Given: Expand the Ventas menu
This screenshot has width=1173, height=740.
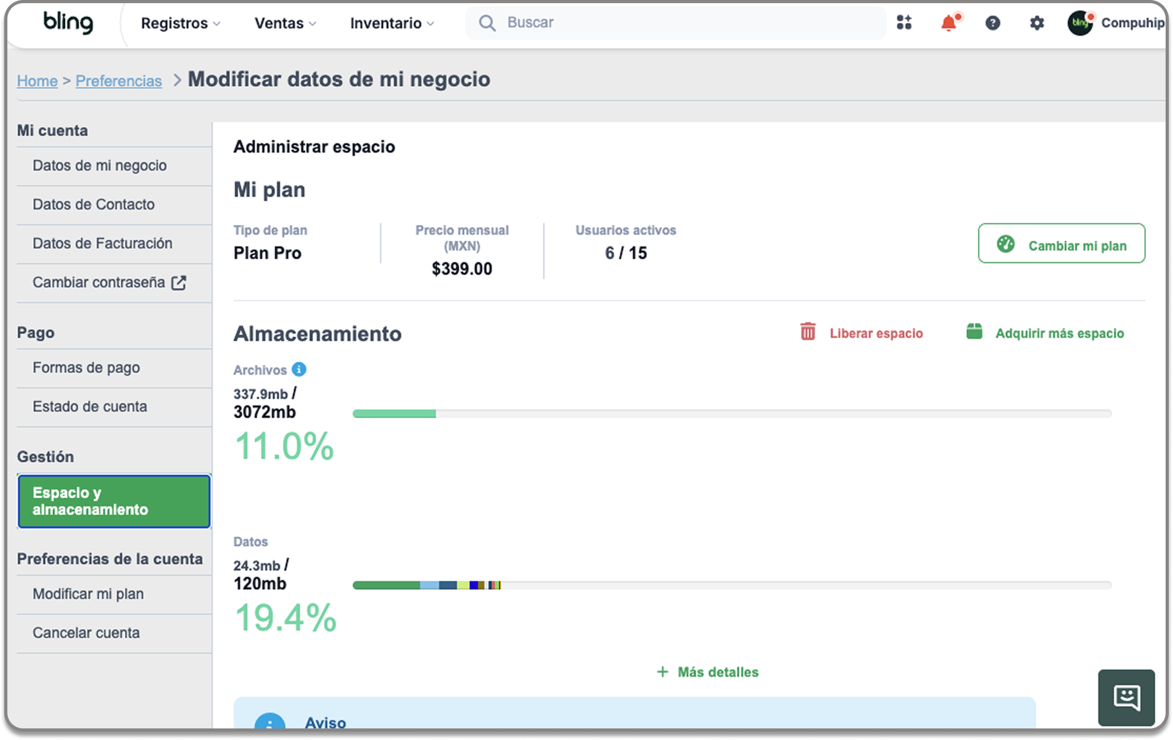Looking at the screenshot, I should pos(285,23).
